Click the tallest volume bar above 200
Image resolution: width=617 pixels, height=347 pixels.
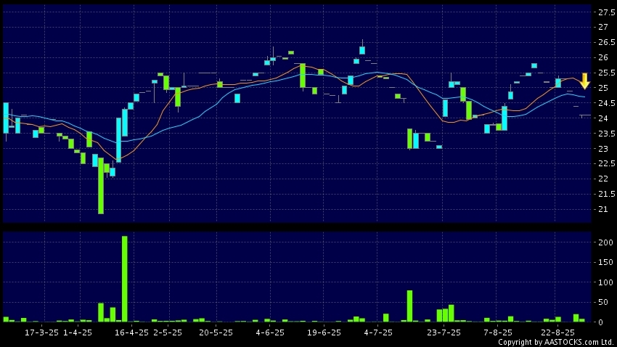pos(124,279)
